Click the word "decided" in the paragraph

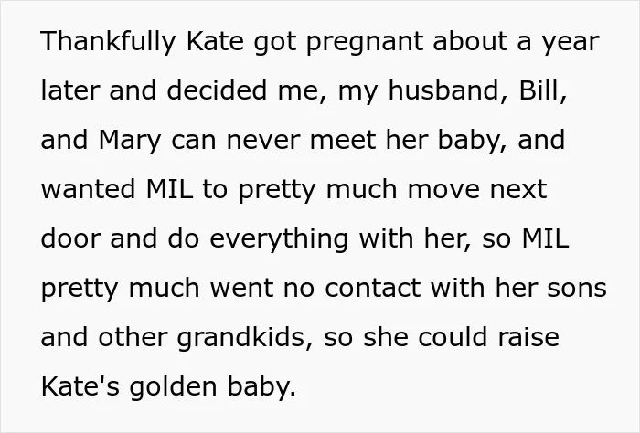point(217,90)
